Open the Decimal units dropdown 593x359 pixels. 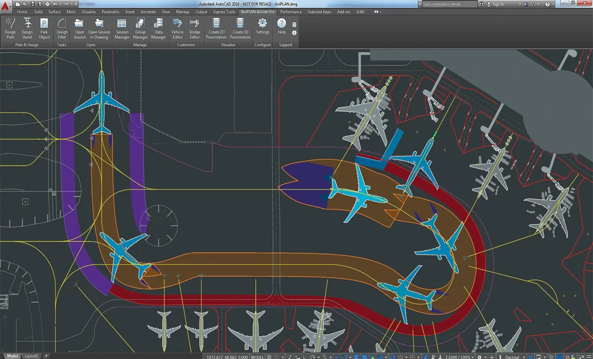click(514, 357)
